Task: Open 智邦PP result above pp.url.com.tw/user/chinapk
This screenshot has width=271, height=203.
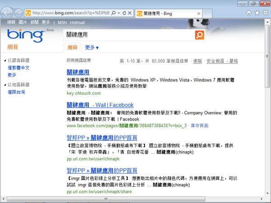Action: click(x=102, y=138)
